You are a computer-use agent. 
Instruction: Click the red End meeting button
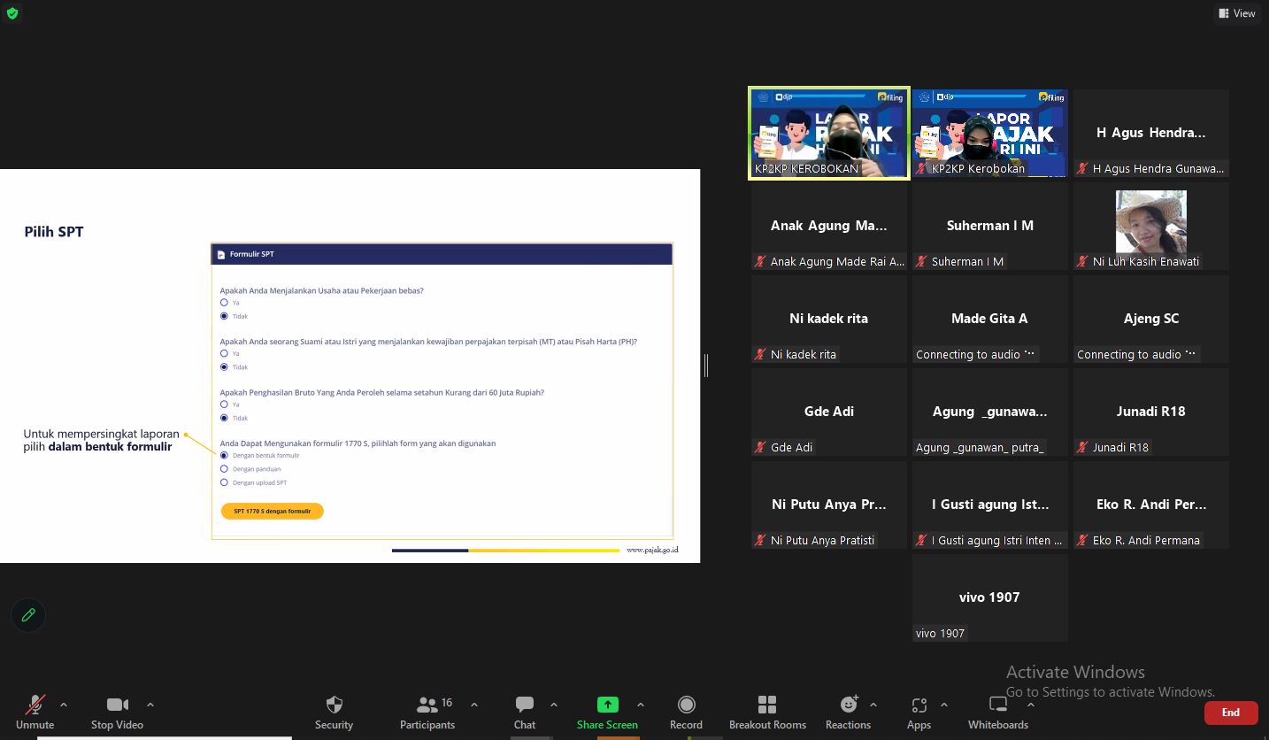[1230, 713]
